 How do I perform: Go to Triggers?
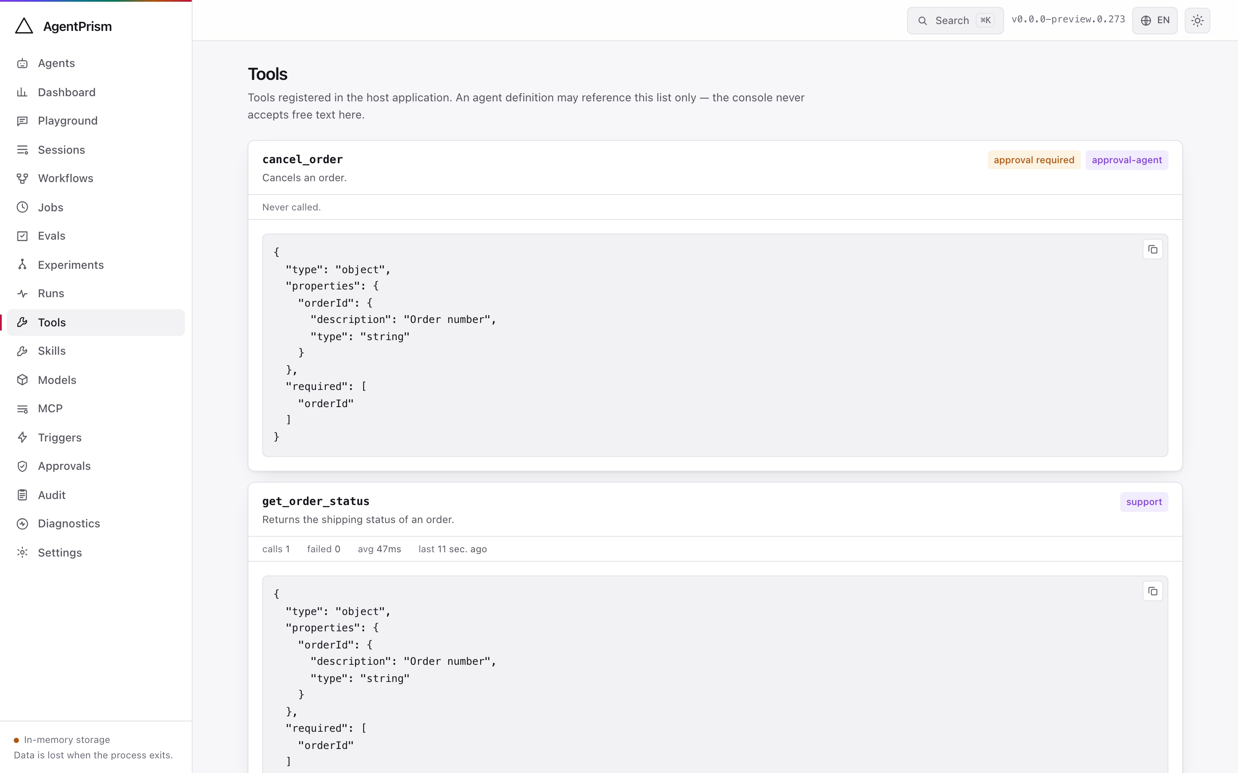(96, 438)
